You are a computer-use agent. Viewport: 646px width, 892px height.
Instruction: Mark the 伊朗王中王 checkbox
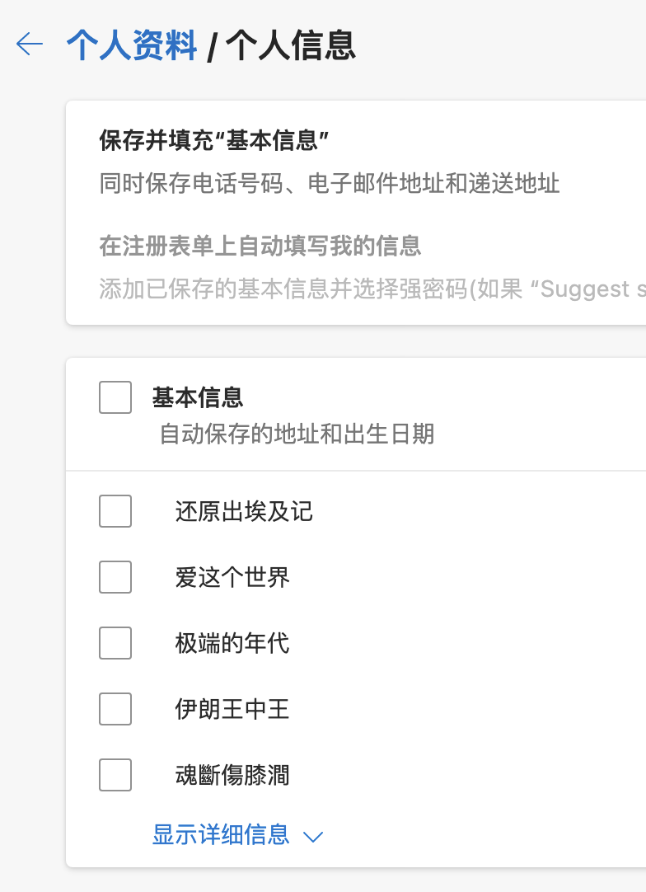(115, 709)
